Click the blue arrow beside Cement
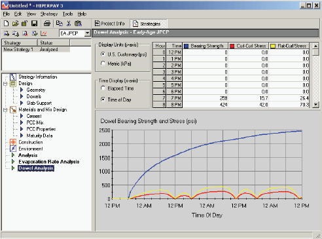 22,116
